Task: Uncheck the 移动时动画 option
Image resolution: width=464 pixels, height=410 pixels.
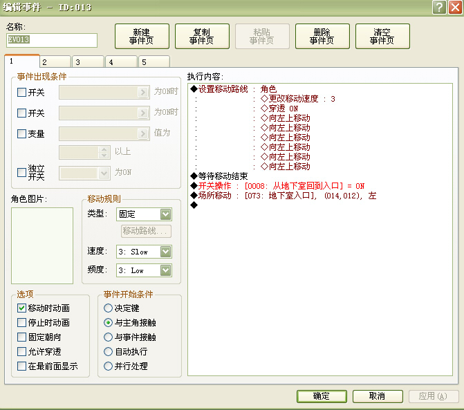Action: pyautogui.click(x=21, y=308)
